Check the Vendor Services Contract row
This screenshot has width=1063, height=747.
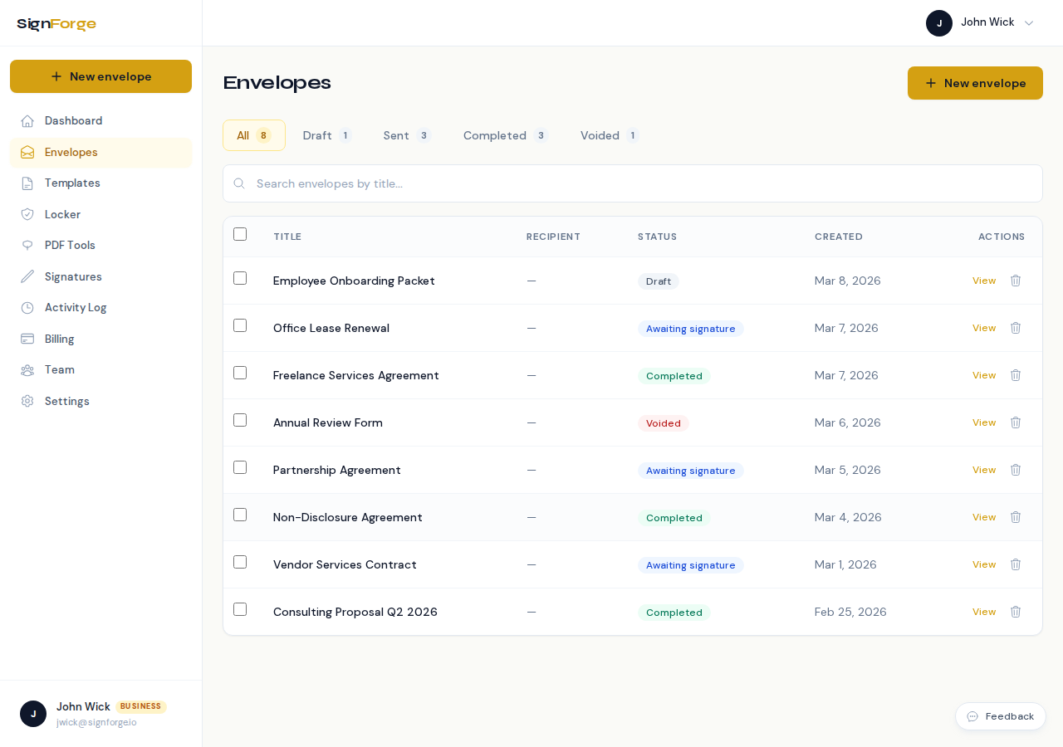coord(240,562)
